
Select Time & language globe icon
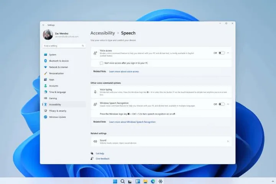pos(45,92)
